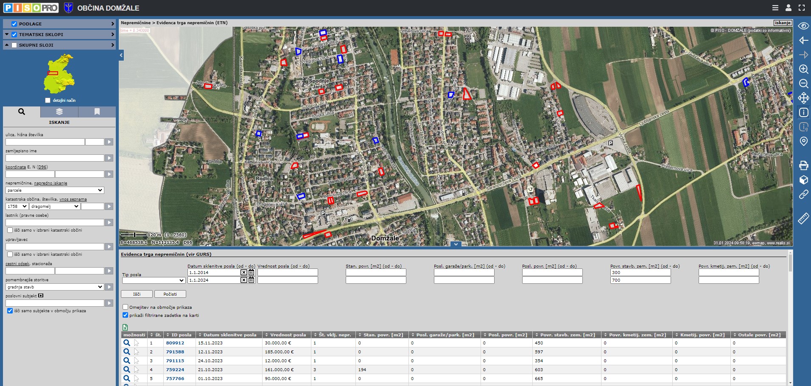Open deal ID 809912 link
Screen dimensions: 811x386
pos(175,343)
